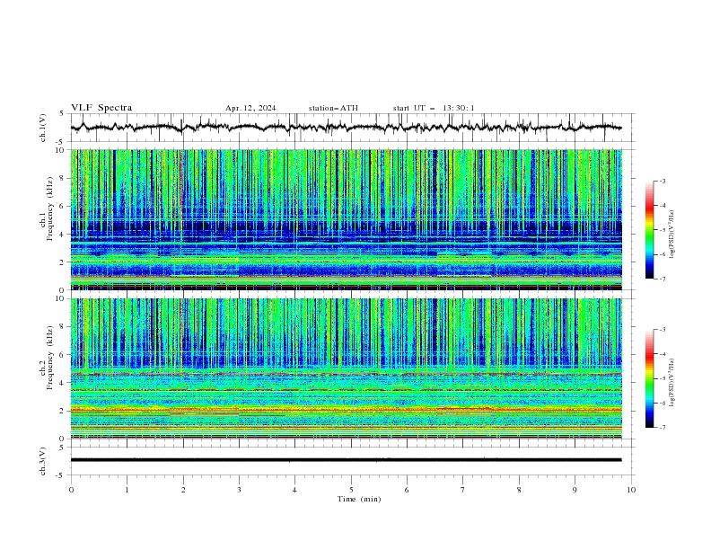Click the "-7" tick on ch.1 color bar
This screenshot has height=550, width=711.
click(662, 279)
